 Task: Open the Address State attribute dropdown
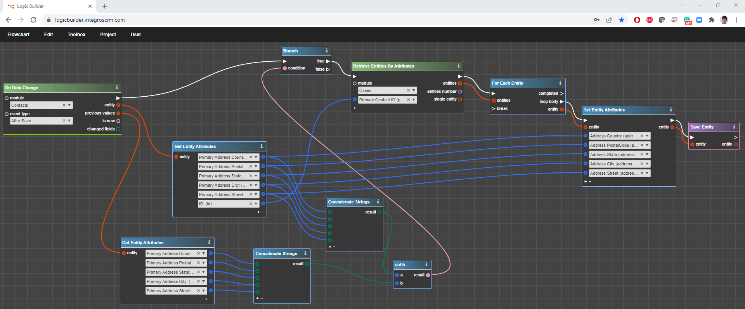pos(647,154)
